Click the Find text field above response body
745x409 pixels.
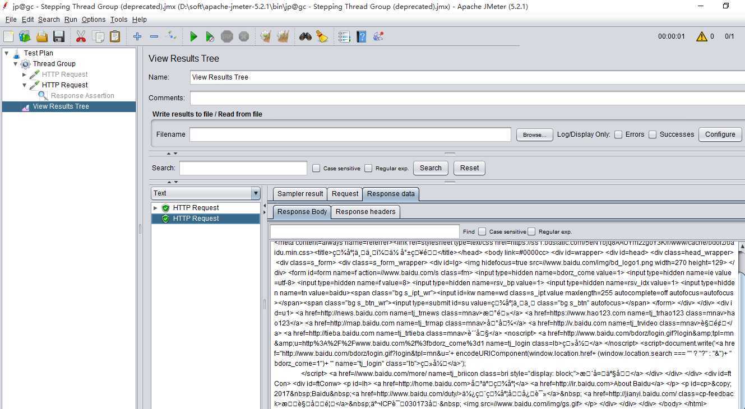click(x=365, y=231)
